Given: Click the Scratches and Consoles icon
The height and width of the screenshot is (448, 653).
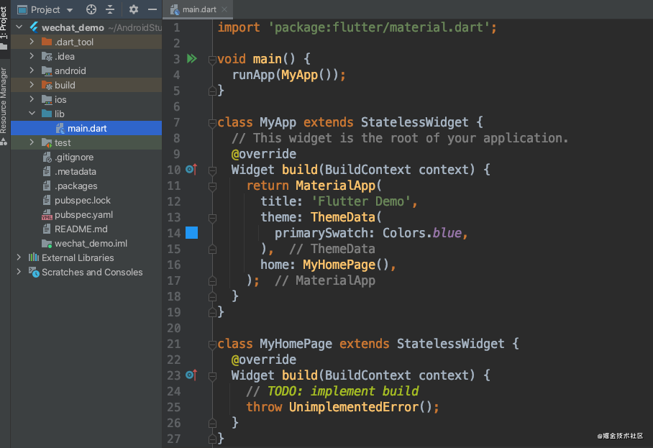Looking at the screenshot, I should click(x=34, y=272).
